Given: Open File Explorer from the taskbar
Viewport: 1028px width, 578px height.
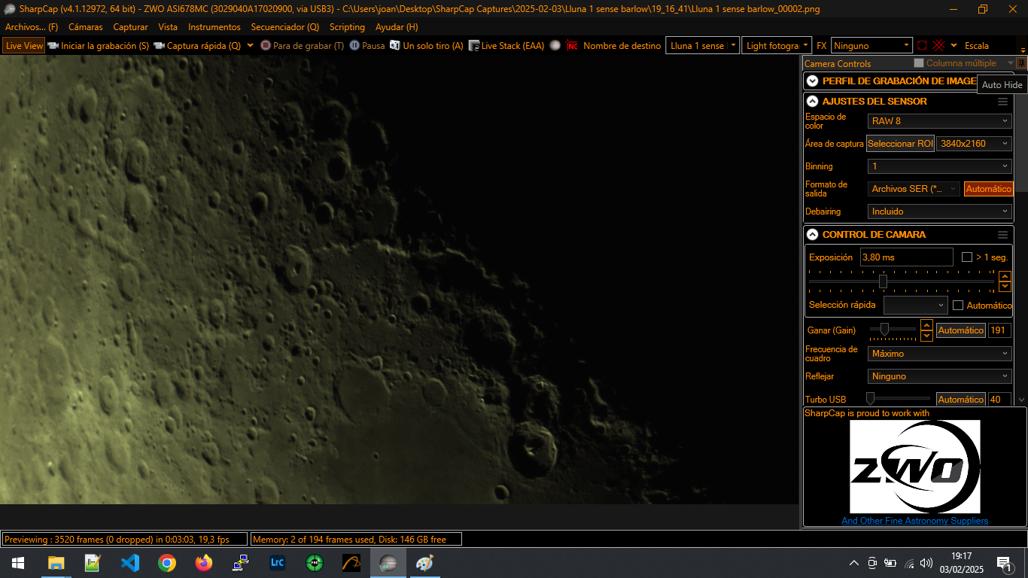Looking at the screenshot, I should click(x=56, y=563).
